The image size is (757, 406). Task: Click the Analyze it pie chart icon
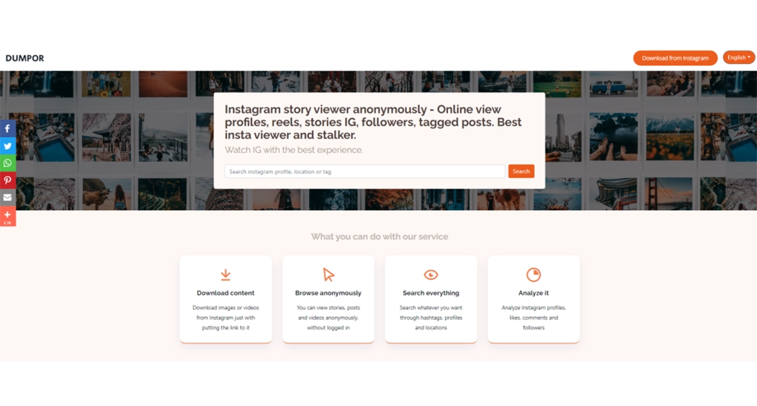(534, 275)
